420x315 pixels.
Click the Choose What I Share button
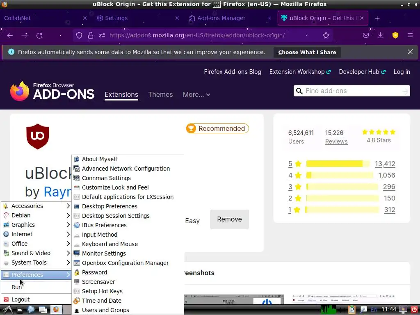coord(307,52)
